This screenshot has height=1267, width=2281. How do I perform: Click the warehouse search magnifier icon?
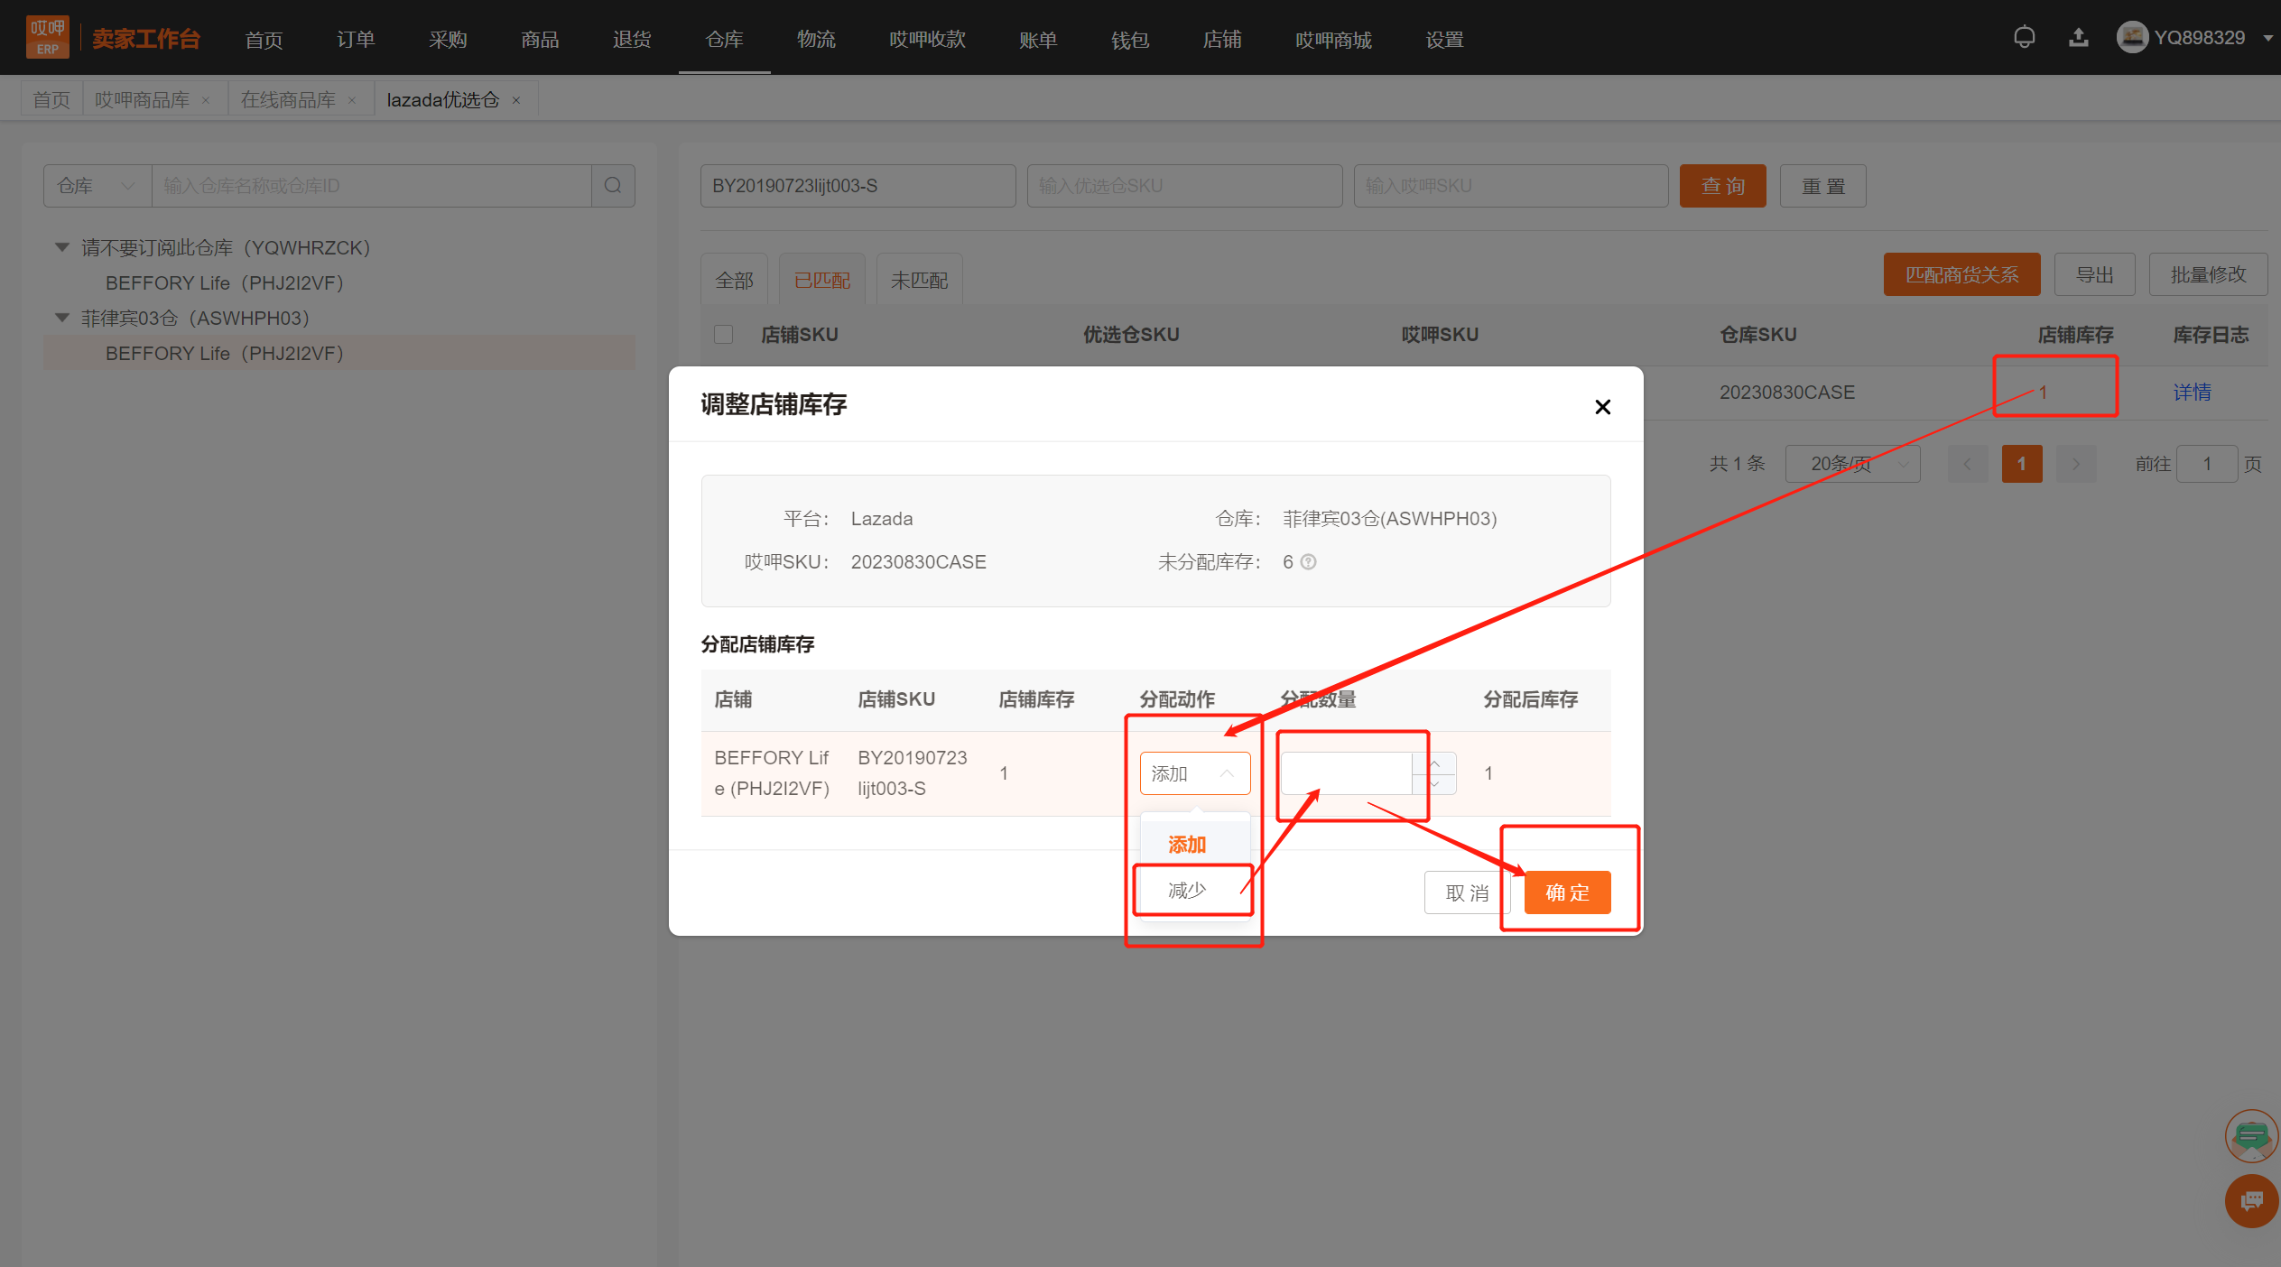[613, 186]
